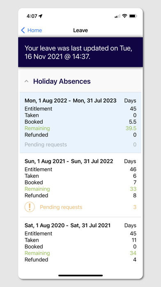Tap the leave last updated banner

(80, 52)
